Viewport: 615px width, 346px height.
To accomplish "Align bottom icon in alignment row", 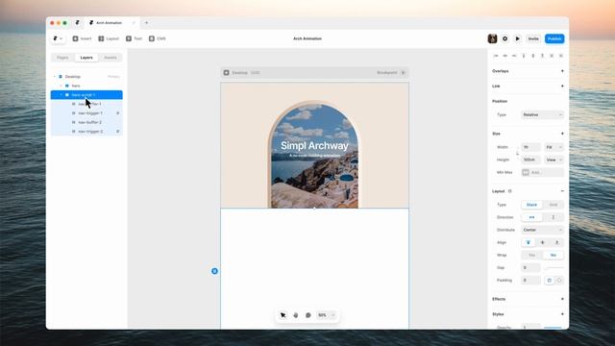I will point(542,56).
